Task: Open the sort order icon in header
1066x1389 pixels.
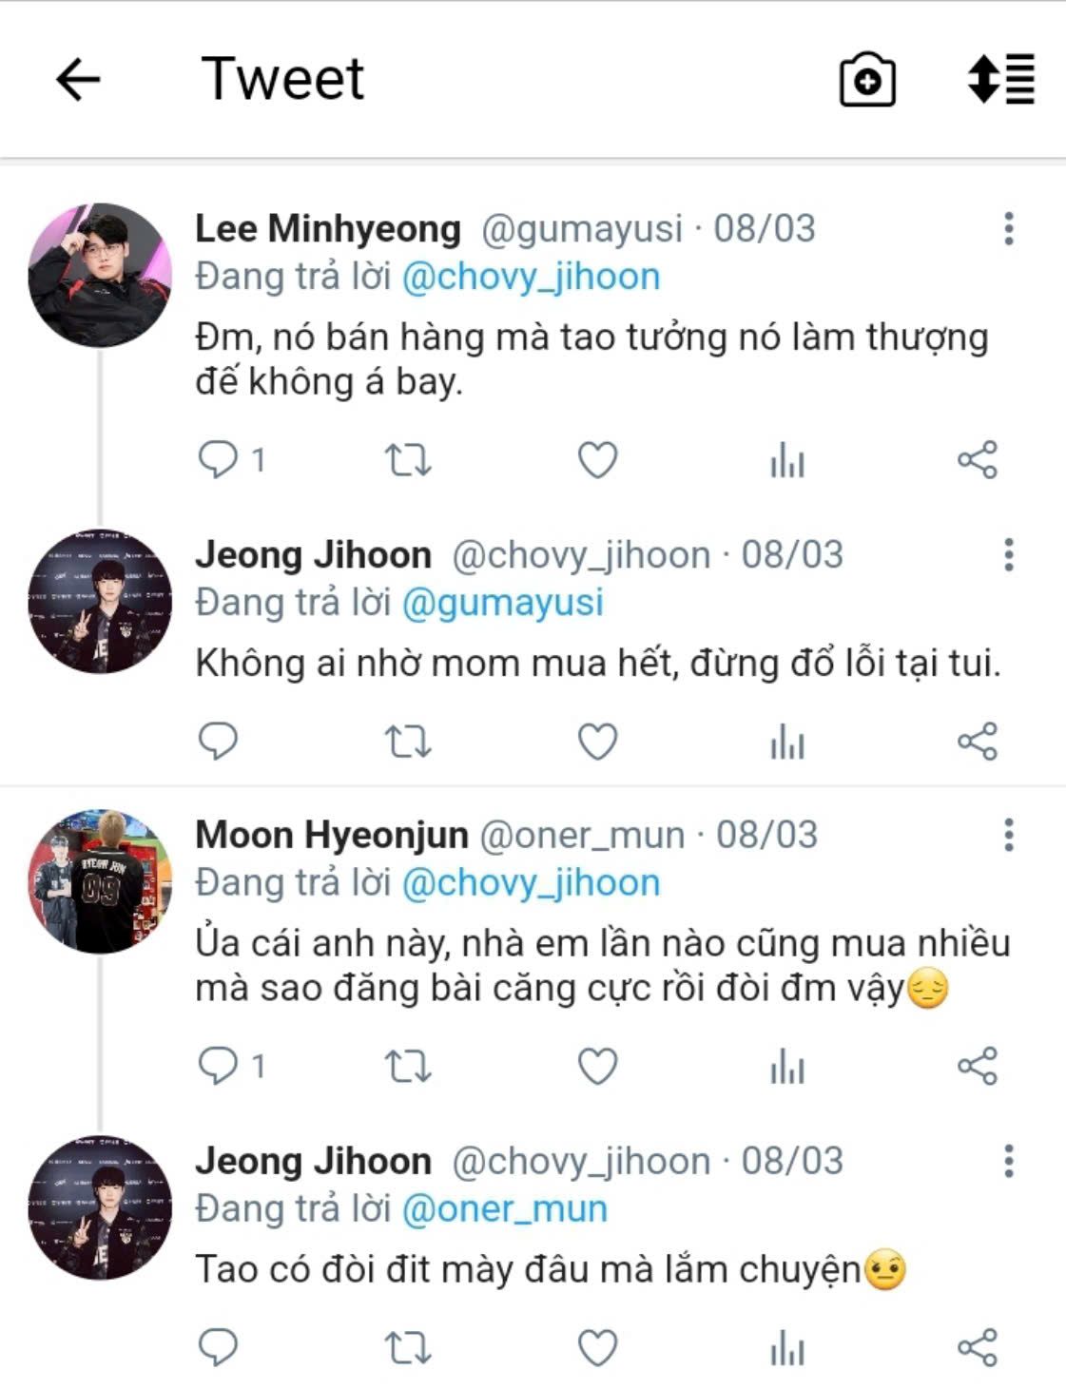Action: pos(1001,79)
